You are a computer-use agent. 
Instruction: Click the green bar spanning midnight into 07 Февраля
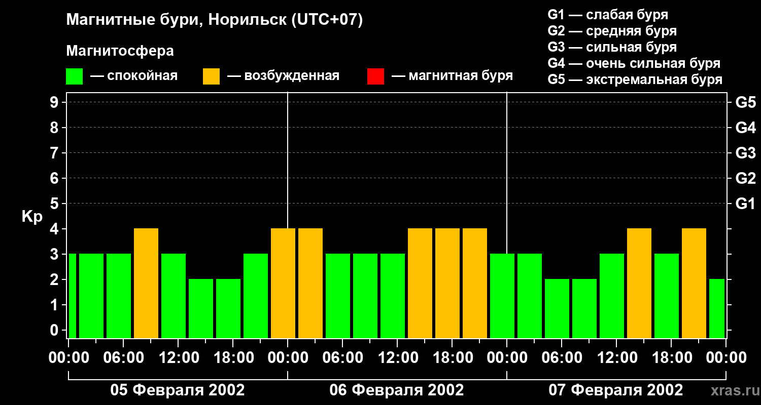[502, 296]
